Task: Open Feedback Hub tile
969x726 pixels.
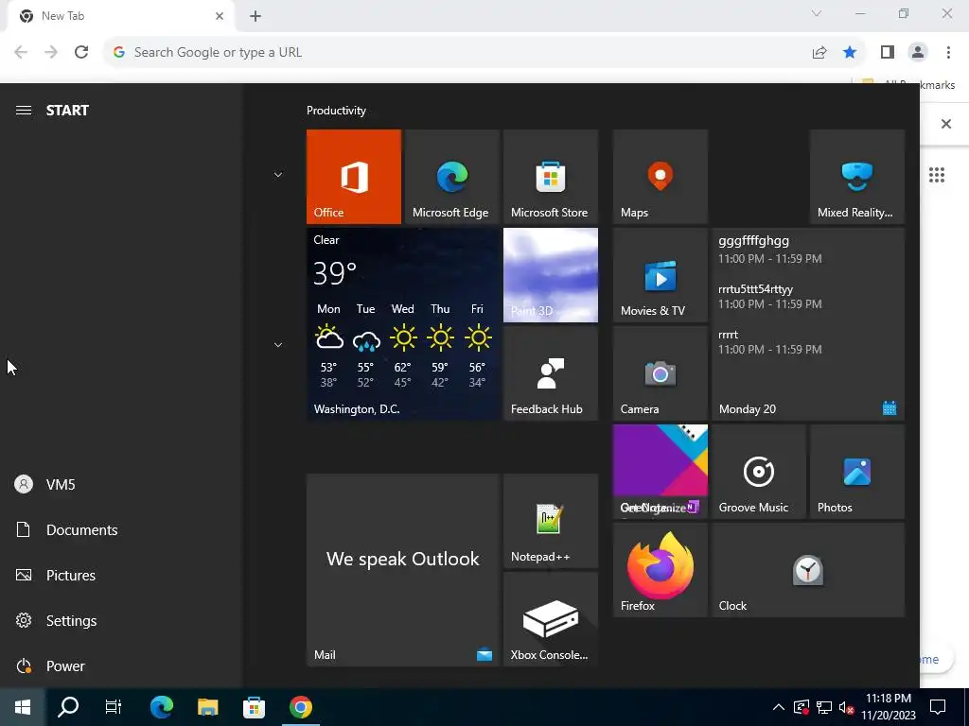Action: [x=551, y=373]
